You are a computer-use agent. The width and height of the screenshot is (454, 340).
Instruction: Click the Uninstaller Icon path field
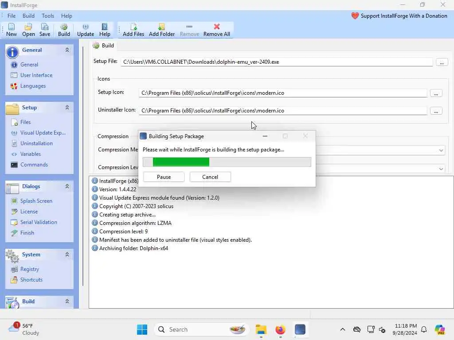(283, 111)
